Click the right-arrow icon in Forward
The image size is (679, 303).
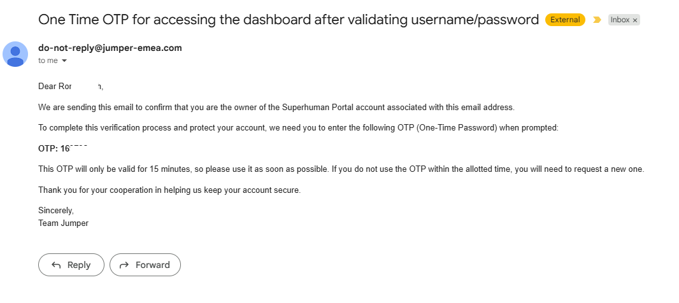click(124, 265)
